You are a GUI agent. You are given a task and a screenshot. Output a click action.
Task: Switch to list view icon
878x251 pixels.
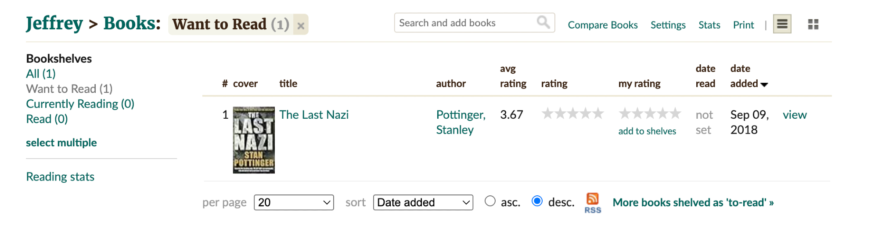(x=782, y=24)
